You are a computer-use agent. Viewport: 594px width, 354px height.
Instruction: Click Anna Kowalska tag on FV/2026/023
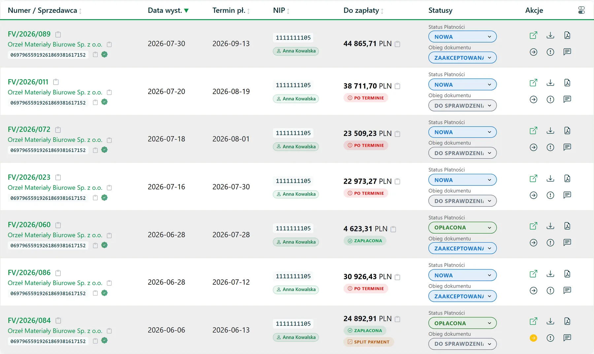click(x=296, y=194)
